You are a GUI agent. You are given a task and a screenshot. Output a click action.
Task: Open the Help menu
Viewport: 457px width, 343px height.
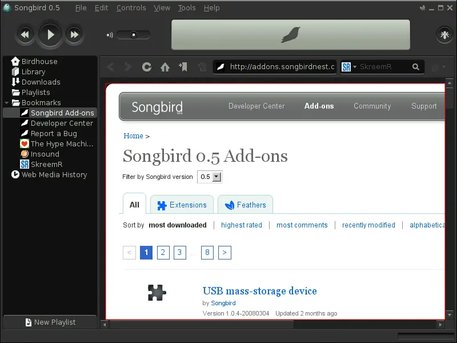211,8
